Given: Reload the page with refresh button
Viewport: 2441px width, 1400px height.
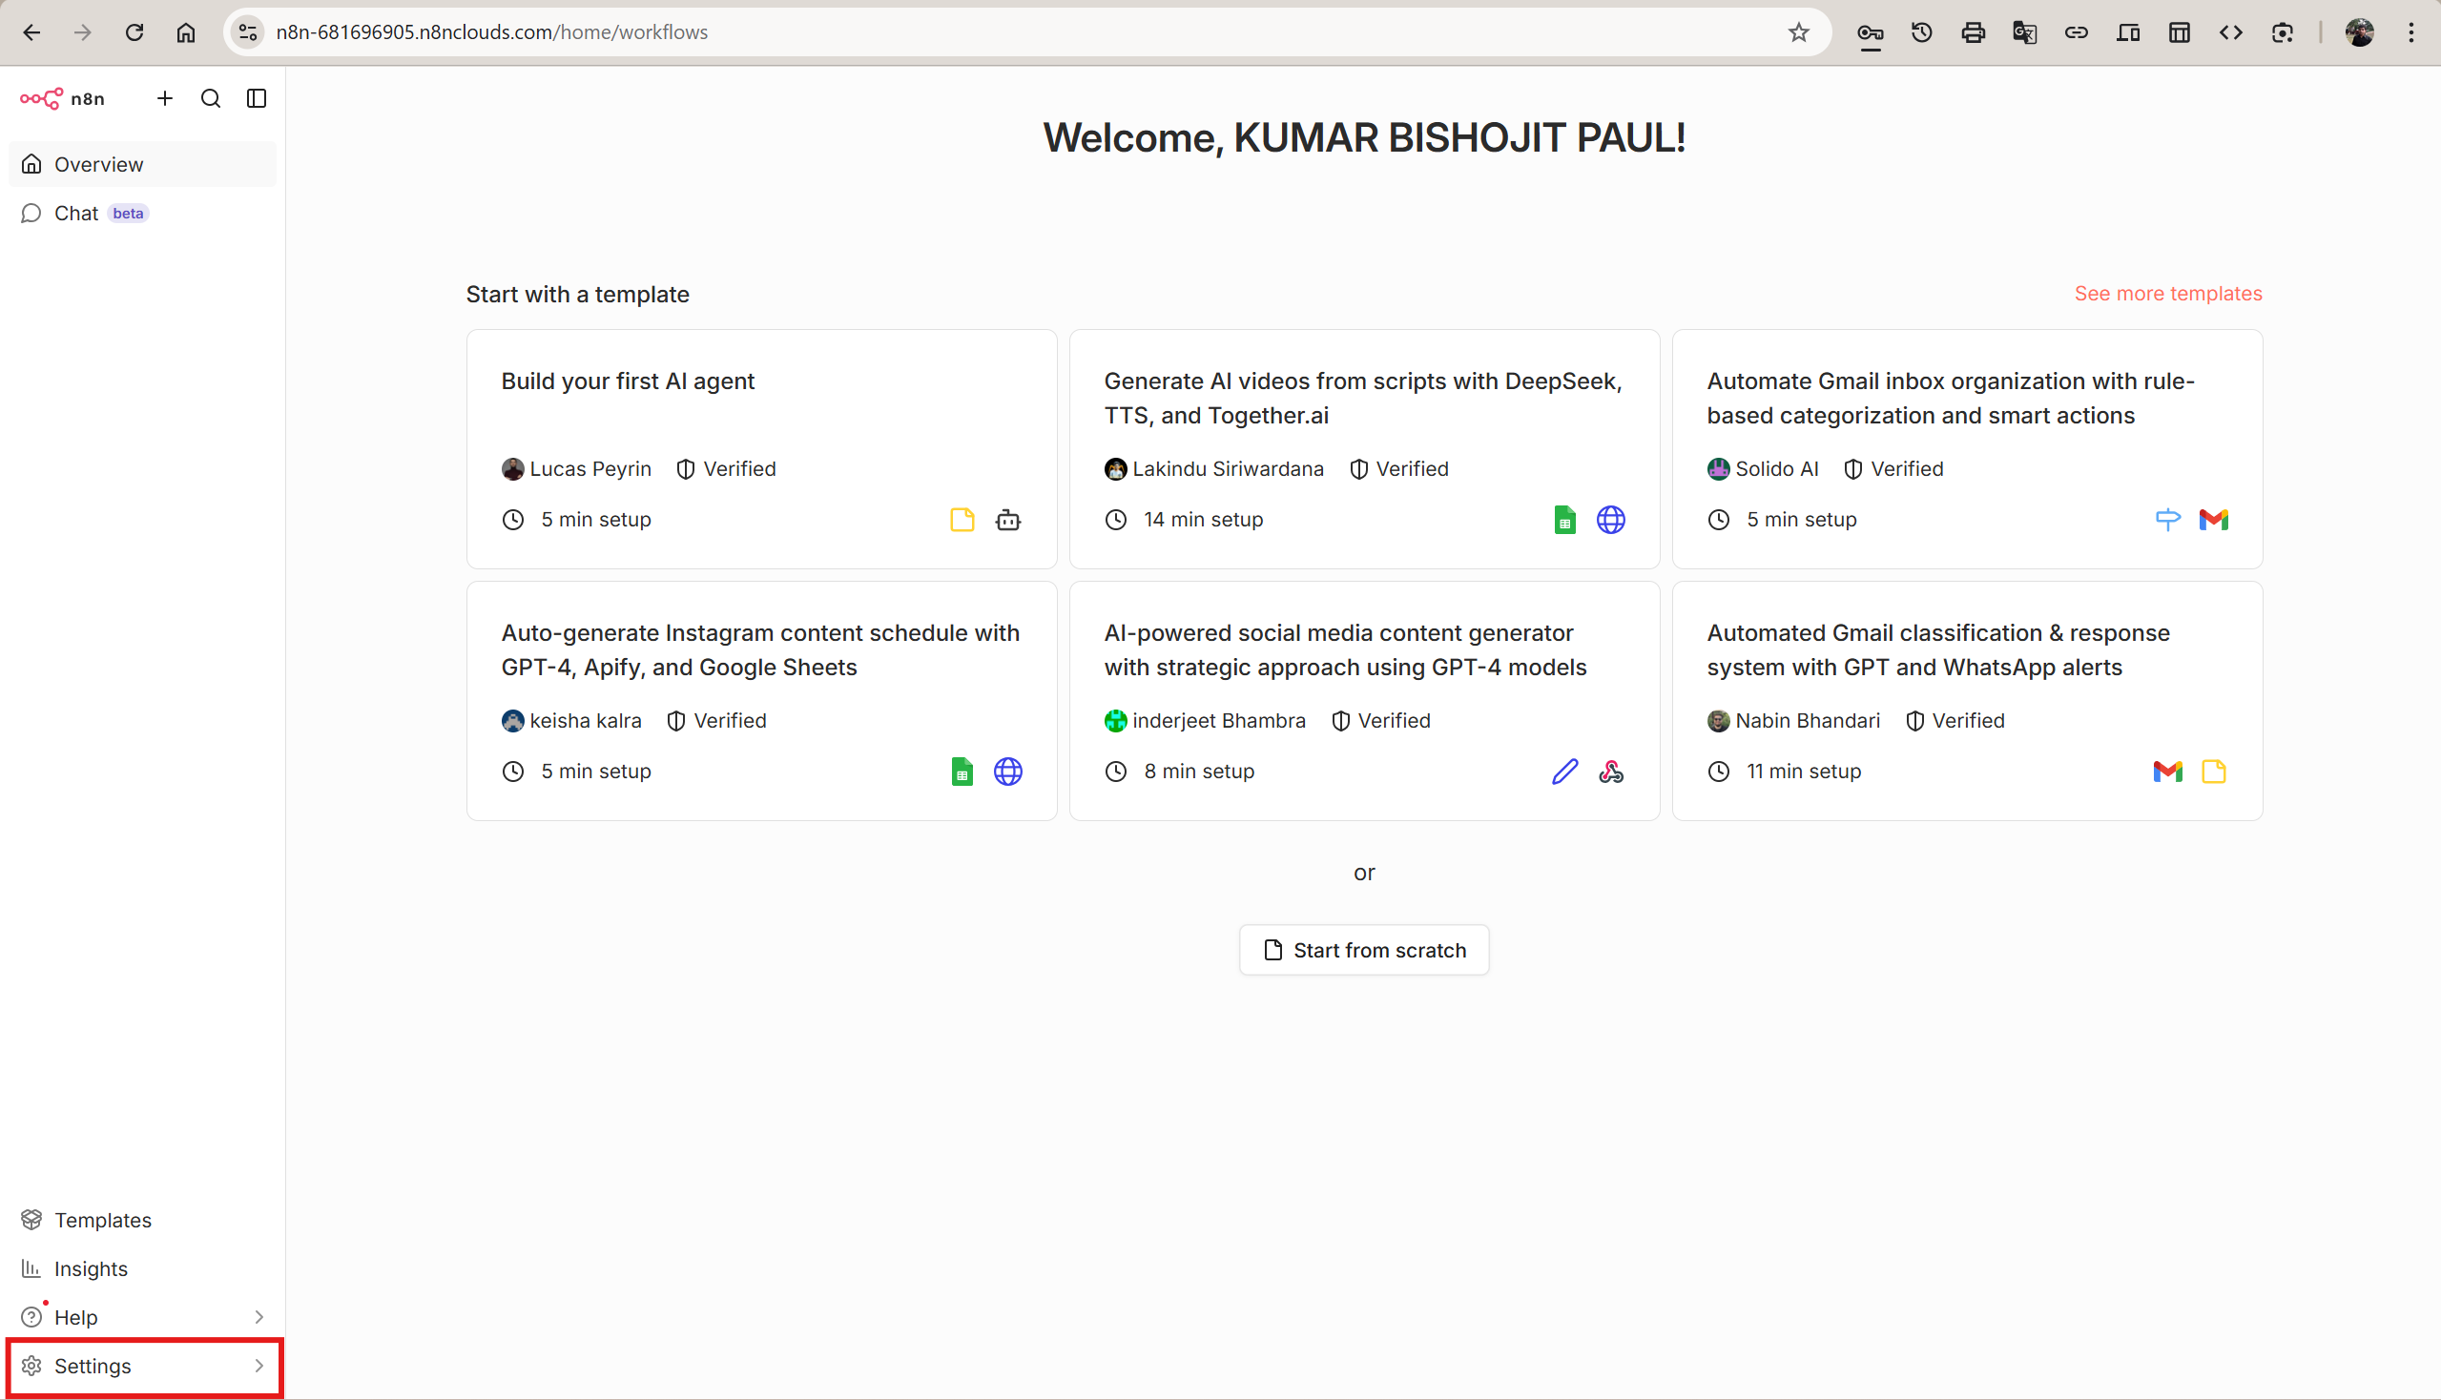Looking at the screenshot, I should (x=134, y=32).
